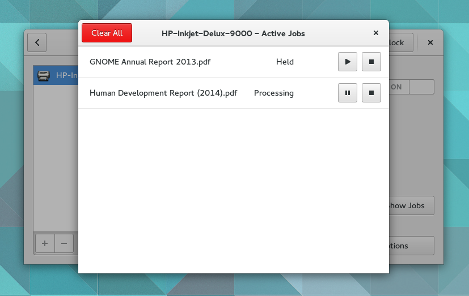Image resolution: width=469 pixels, height=296 pixels.
Task: Cancel the GNOME Annual Report 2013 job
Action: click(371, 62)
